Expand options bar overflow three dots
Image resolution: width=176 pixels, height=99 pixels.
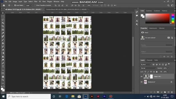89,5
